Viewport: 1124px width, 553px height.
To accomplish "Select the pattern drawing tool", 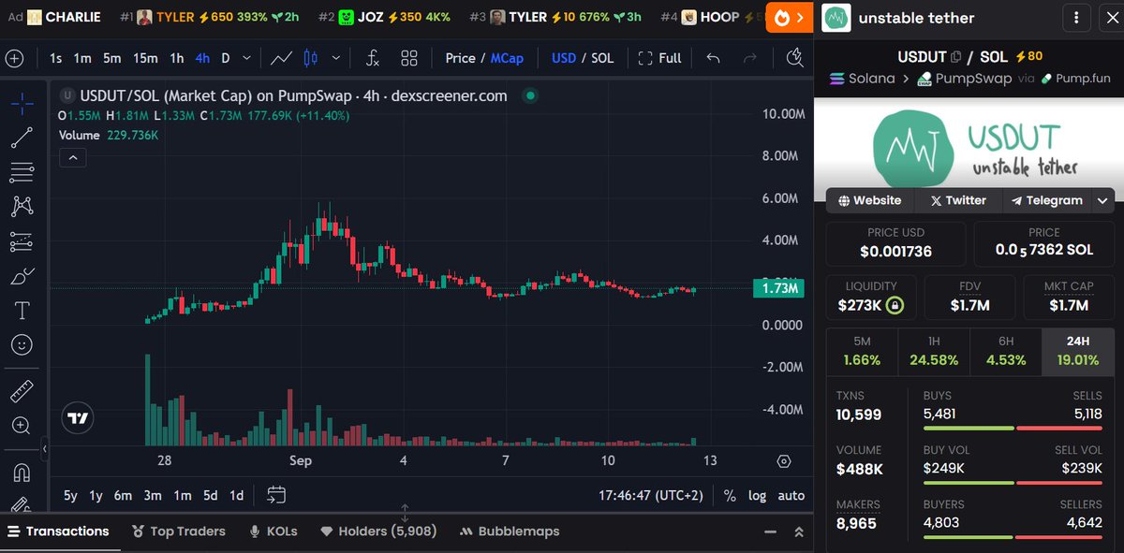I will click(x=22, y=207).
